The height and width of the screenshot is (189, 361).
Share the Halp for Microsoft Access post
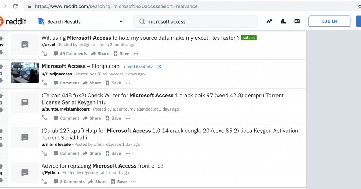pos(92,153)
